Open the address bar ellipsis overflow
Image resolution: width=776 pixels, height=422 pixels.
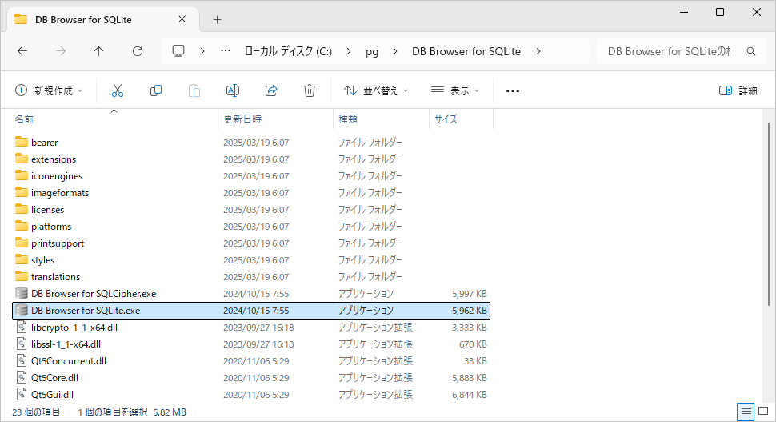pyautogui.click(x=226, y=51)
